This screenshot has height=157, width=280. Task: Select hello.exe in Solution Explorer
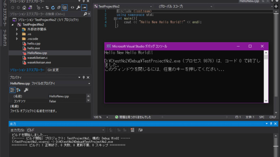34,48
